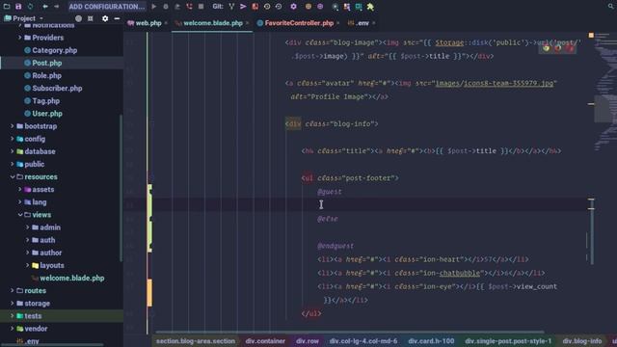This screenshot has width=617, height=347.
Task: Click the locate current file target icon
Action: 79,18
